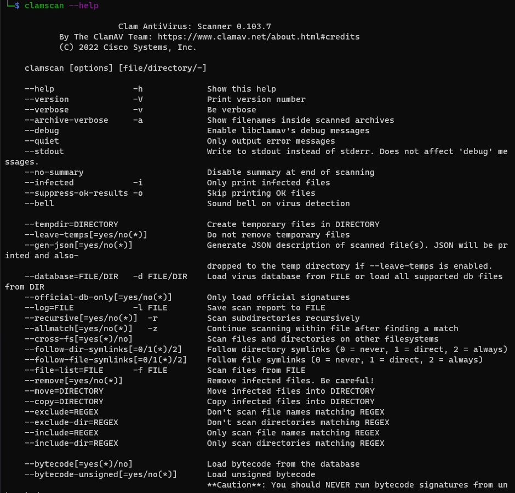Click the --follow-dir-symlinks option
This screenshot has height=493, width=515.
pyautogui.click(x=103, y=349)
